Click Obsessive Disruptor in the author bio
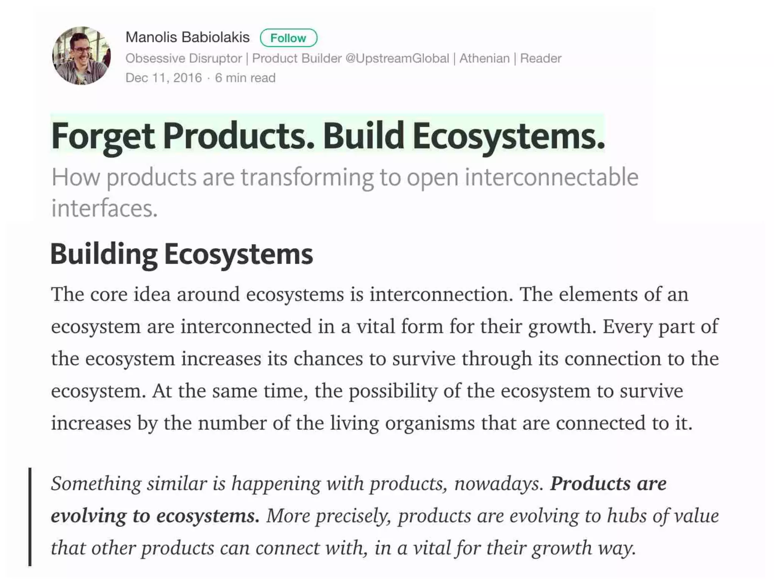Image resolution: width=774 pixels, height=580 pixels. pos(184,59)
